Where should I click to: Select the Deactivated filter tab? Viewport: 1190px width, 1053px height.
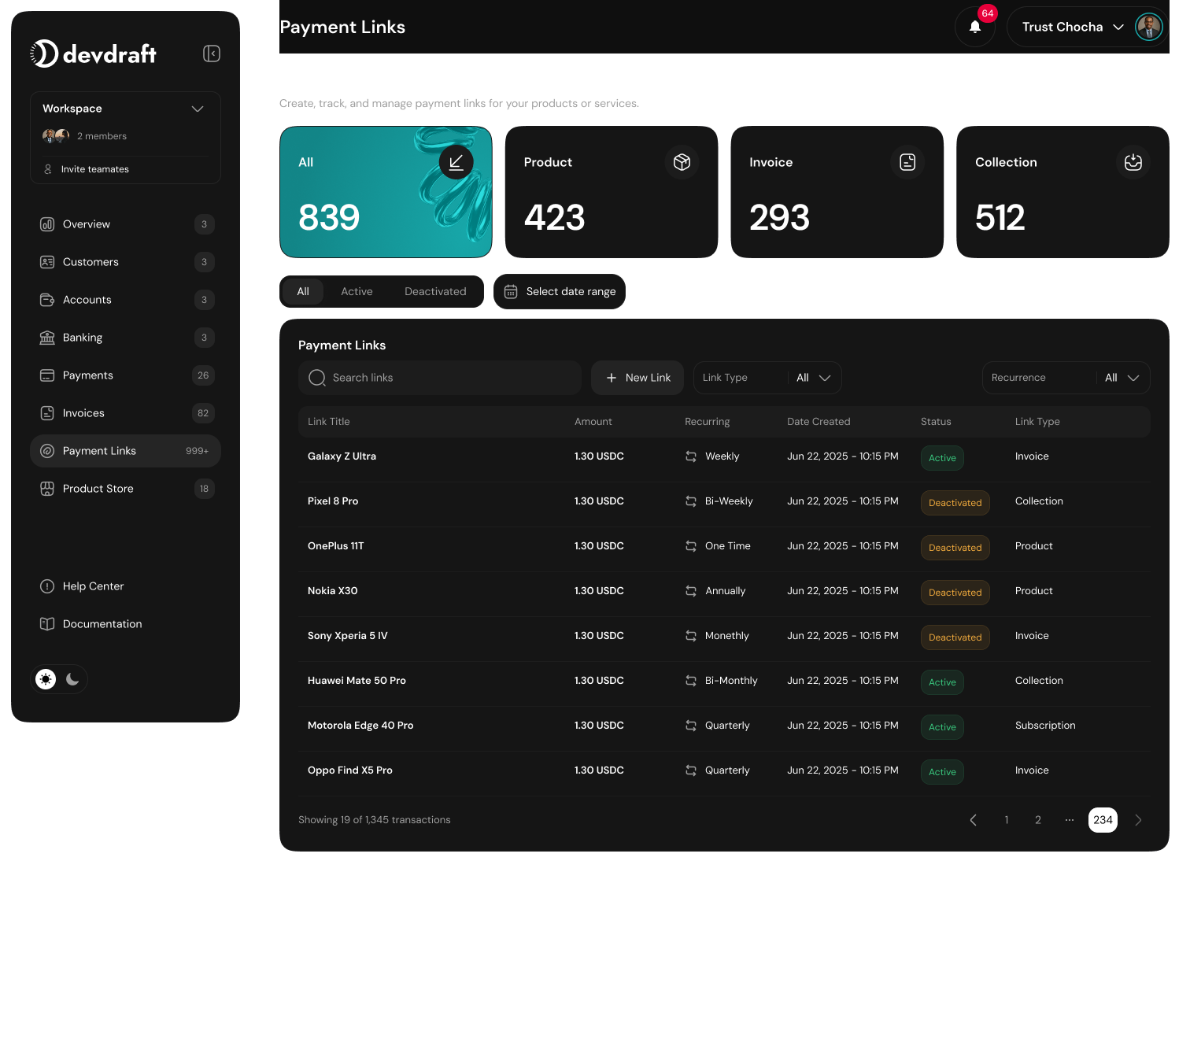point(435,291)
